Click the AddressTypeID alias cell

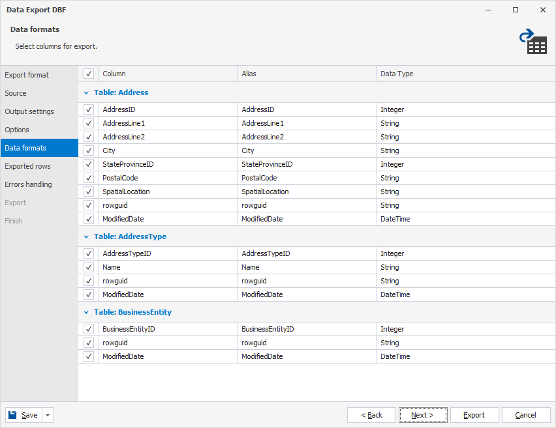(x=307, y=253)
